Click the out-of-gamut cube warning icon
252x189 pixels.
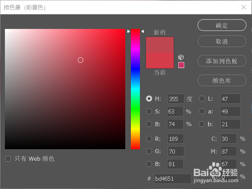pyautogui.click(x=181, y=57)
